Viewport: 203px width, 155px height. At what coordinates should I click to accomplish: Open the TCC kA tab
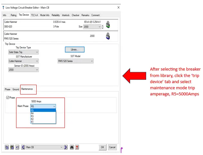(35, 15)
